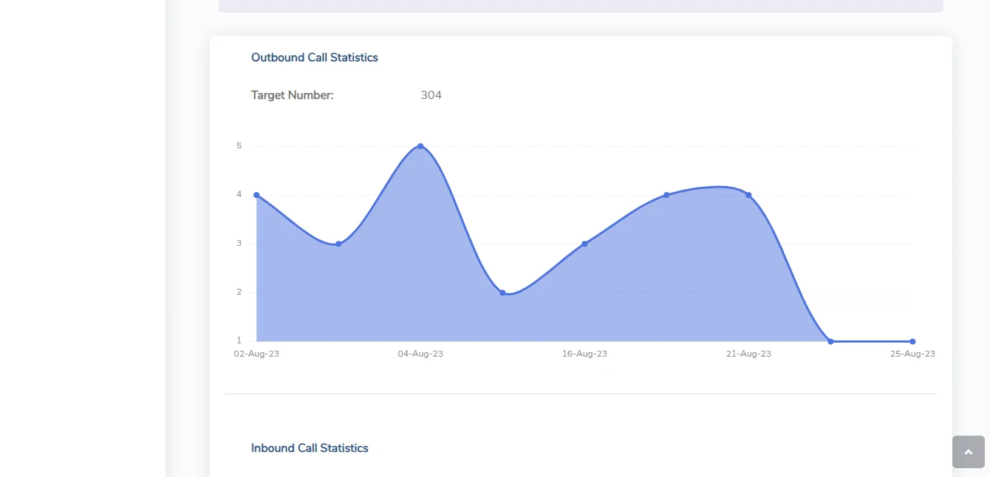The width and height of the screenshot is (990, 477).
Task: Click the data point at value 2
Action: pos(502,292)
